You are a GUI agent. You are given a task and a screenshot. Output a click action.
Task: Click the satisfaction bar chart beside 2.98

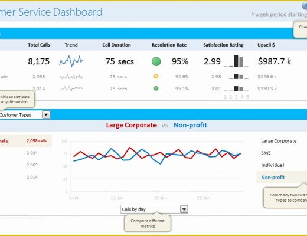click(x=239, y=77)
